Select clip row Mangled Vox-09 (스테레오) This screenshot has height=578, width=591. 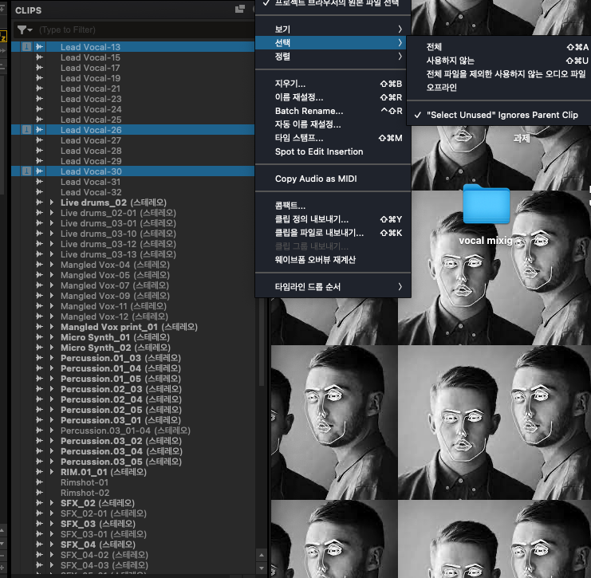tap(132, 296)
